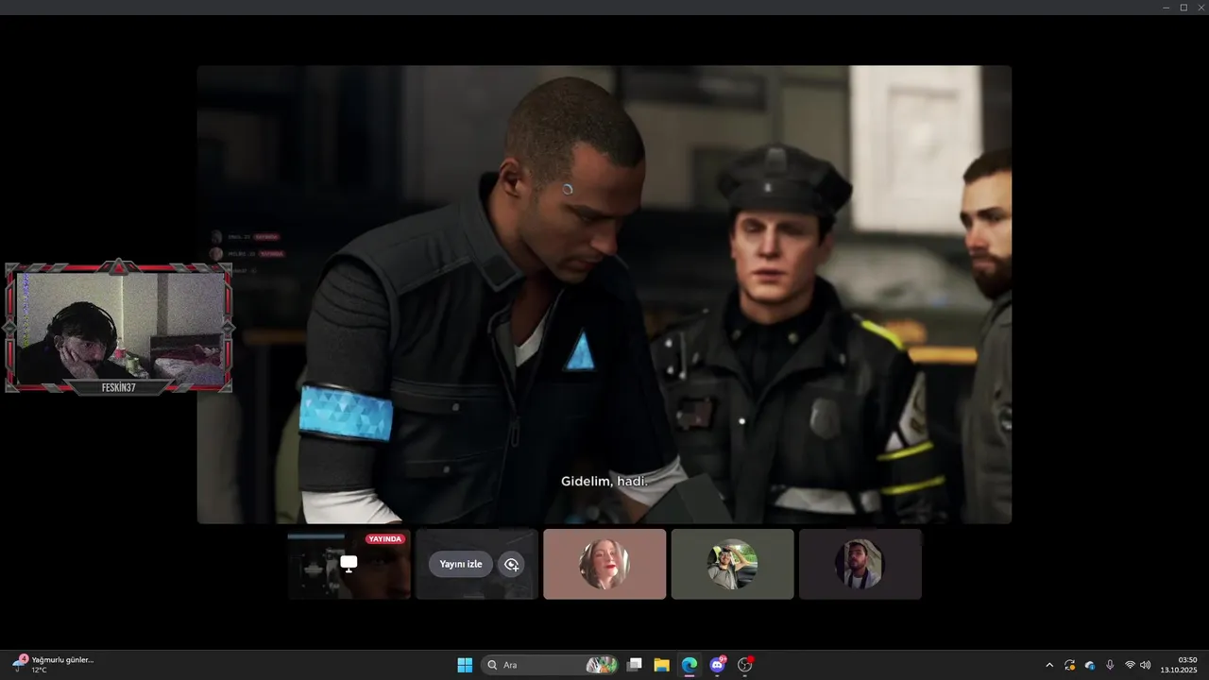This screenshot has width=1209, height=680.
Task: Click the Yayını izle button
Action: click(461, 564)
